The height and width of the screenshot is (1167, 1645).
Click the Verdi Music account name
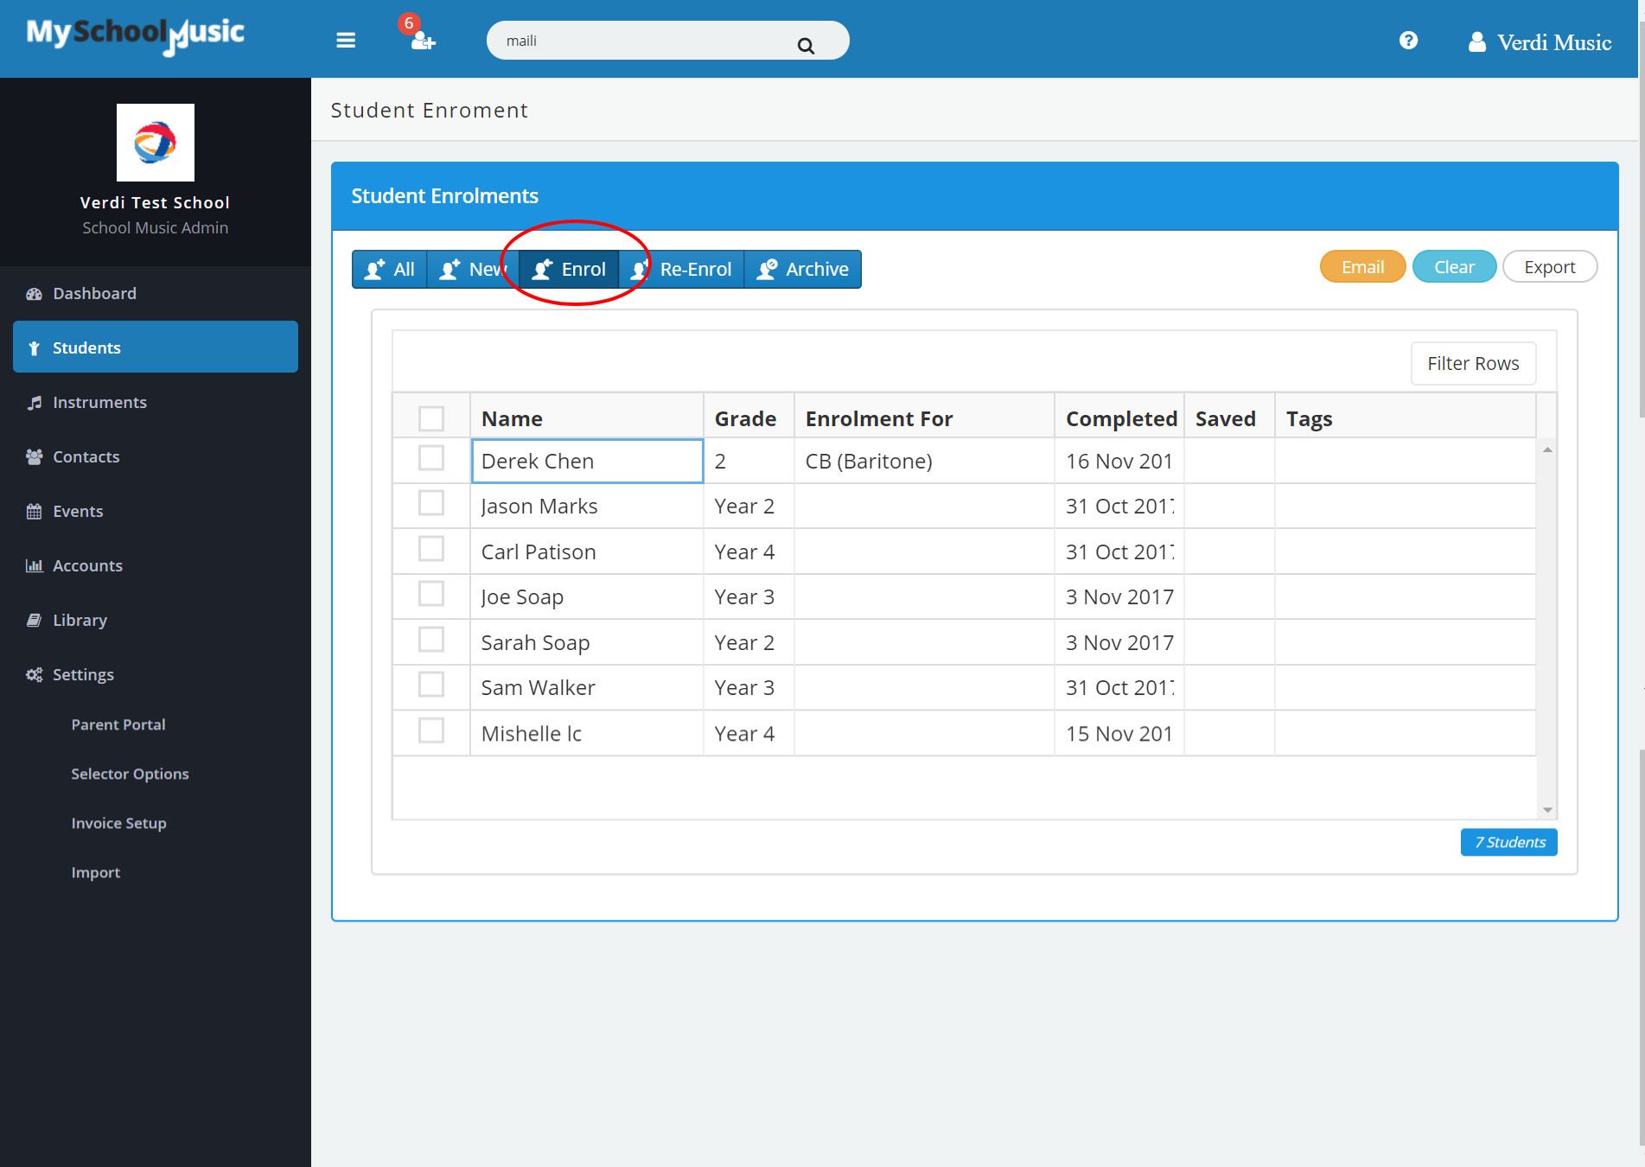click(1553, 42)
